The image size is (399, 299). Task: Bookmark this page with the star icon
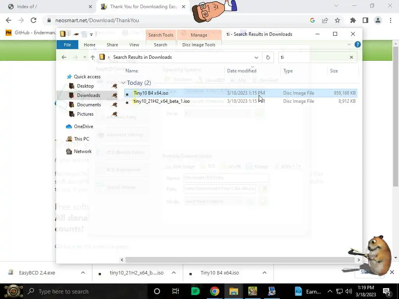click(337, 20)
